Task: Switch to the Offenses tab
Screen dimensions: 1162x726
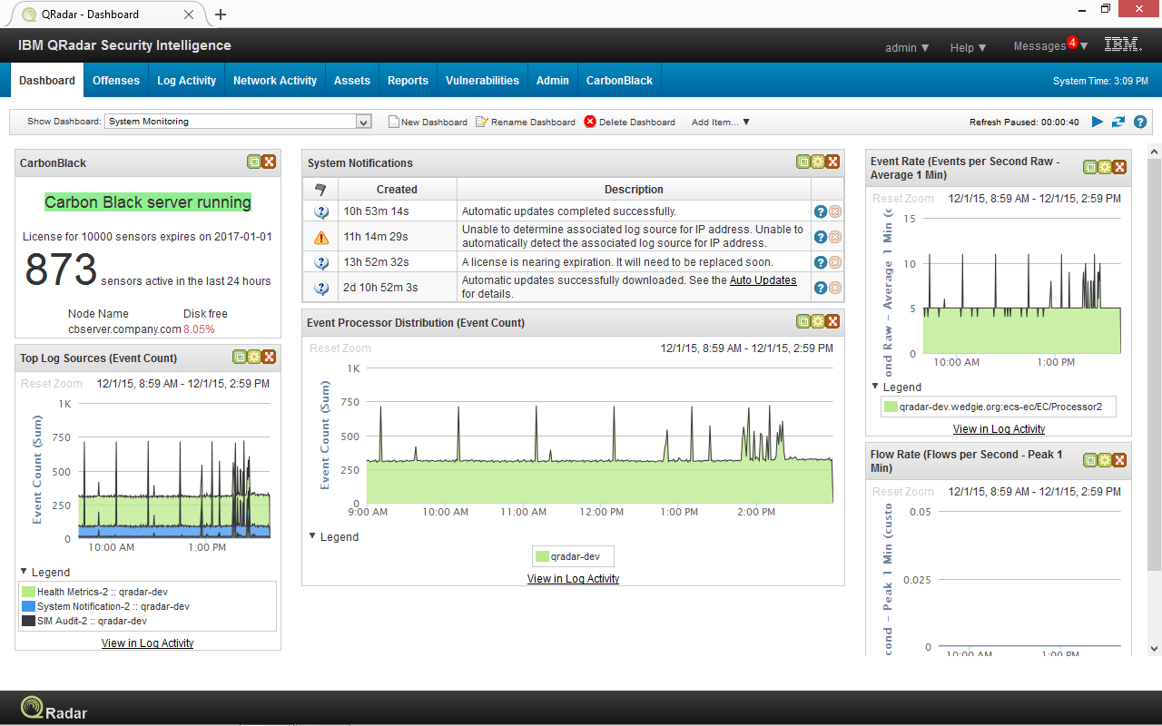Action: [115, 80]
